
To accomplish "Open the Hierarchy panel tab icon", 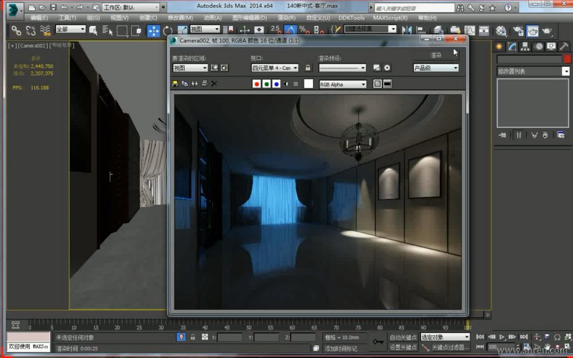I will tap(525, 47).
